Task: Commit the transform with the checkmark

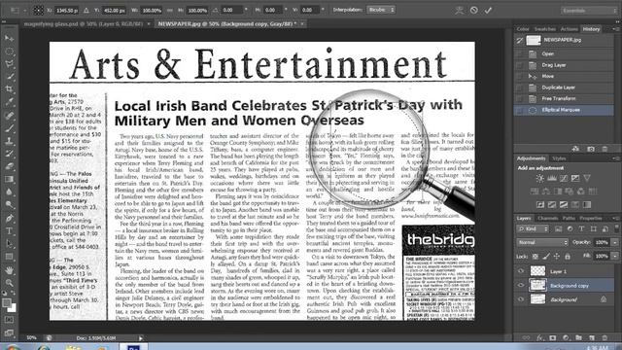Action: 488,11
